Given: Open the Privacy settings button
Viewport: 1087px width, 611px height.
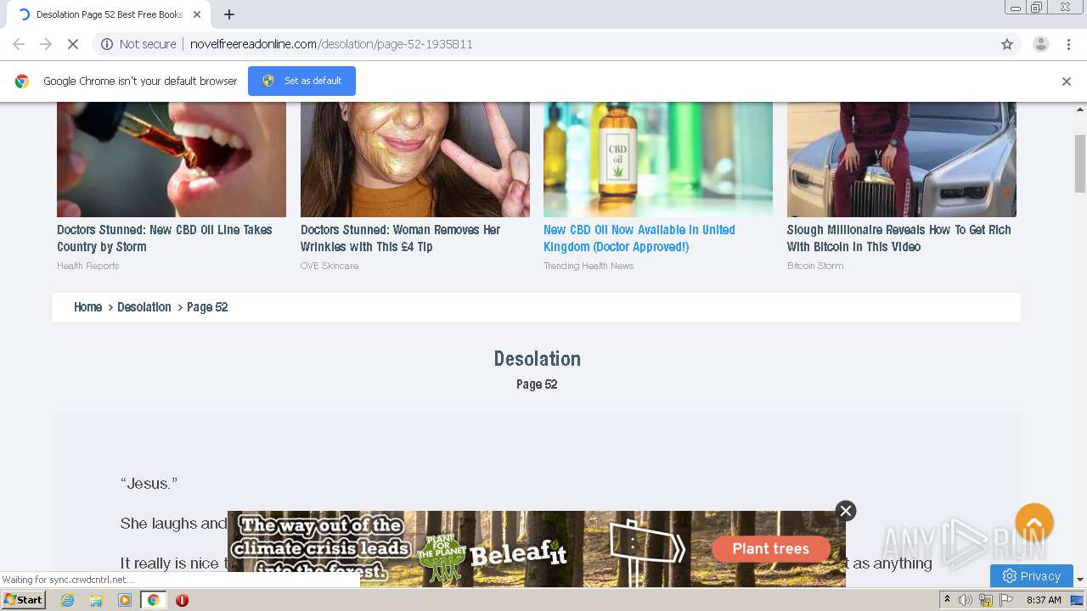Looking at the screenshot, I should pyautogui.click(x=1032, y=575).
